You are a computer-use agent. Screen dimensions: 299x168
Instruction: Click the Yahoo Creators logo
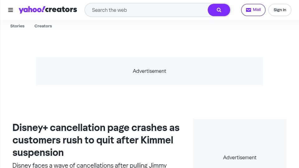coord(48,10)
